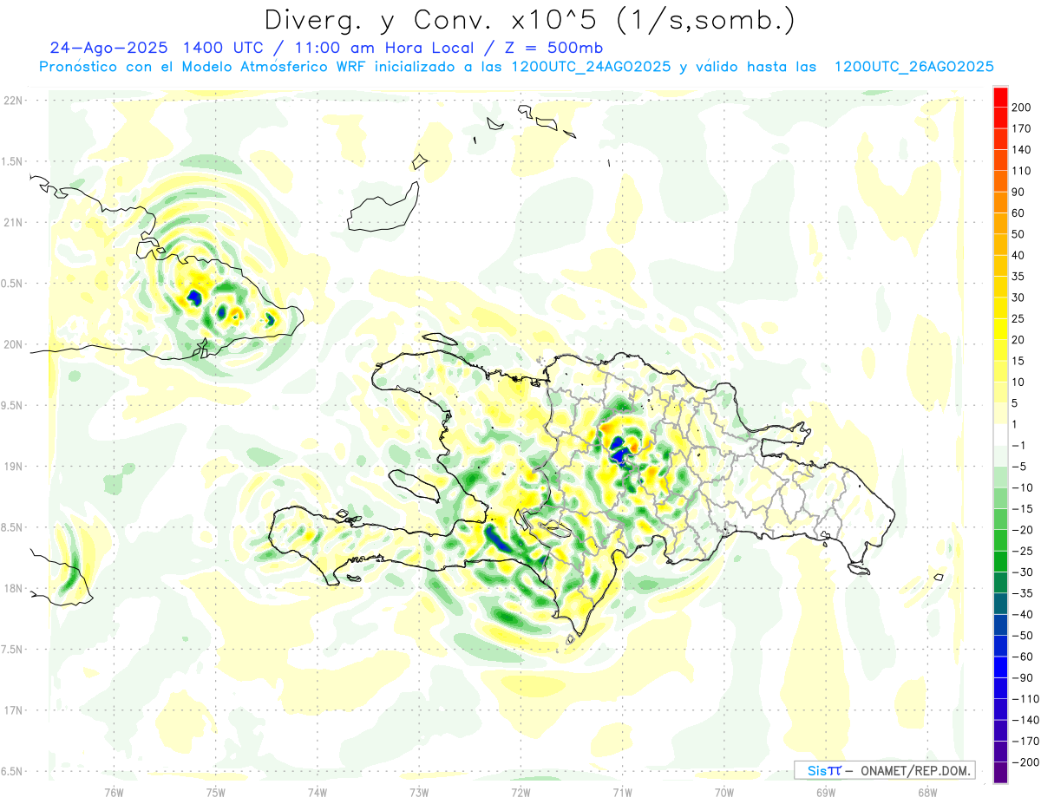Screen dimensions: 1041x804
Task: Click the '-110' colorbar label
Action: tap(1024, 699)
